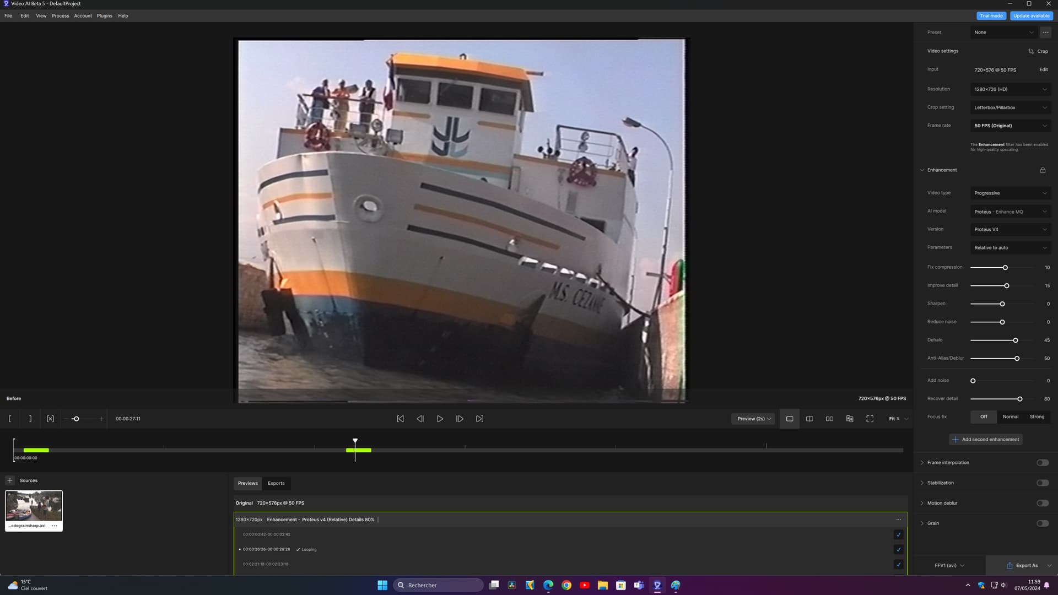Set trim in-point bracket

coord(10,419)
